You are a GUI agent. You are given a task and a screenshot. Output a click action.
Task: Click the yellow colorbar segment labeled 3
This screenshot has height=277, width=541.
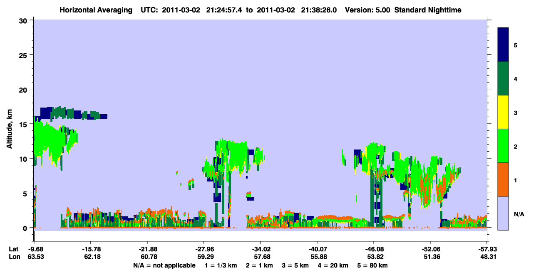click(x=503, y=112)
